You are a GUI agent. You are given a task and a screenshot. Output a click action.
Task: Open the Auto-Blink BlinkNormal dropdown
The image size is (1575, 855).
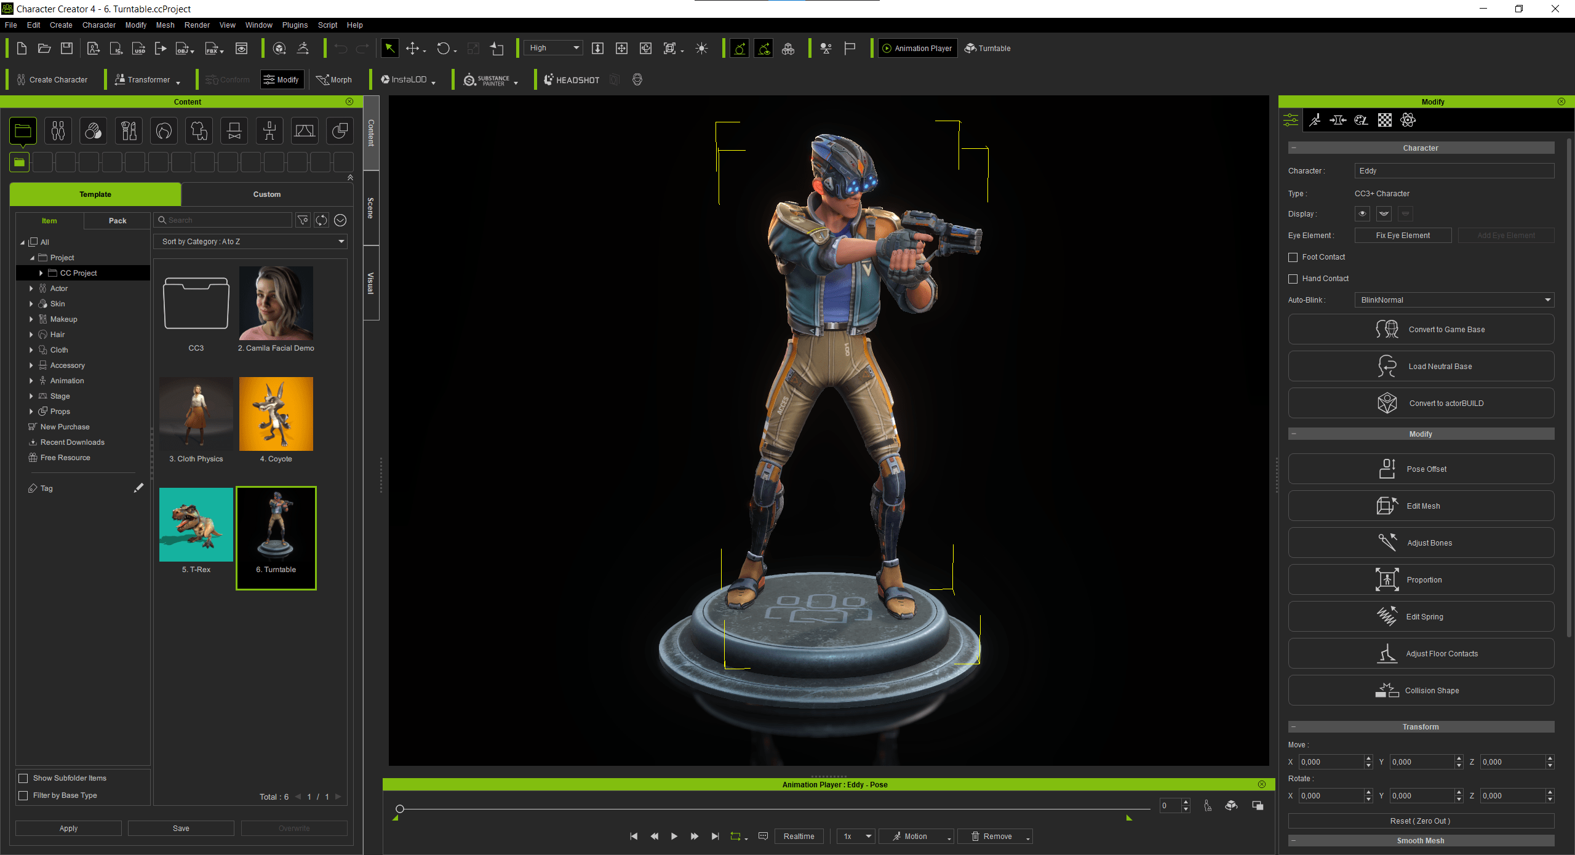click(1454, 300)
